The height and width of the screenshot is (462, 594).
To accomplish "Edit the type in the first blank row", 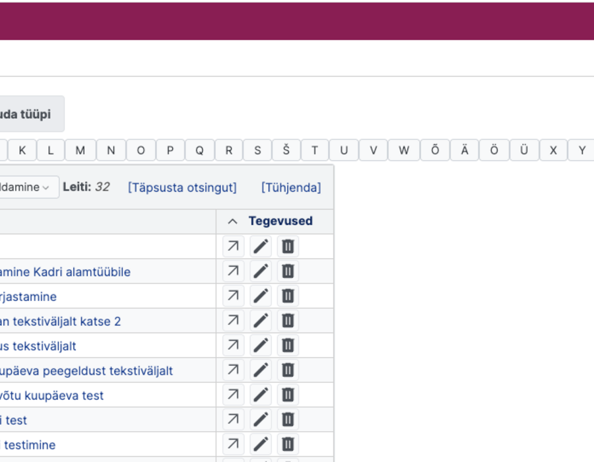I will tap(261, 247).
